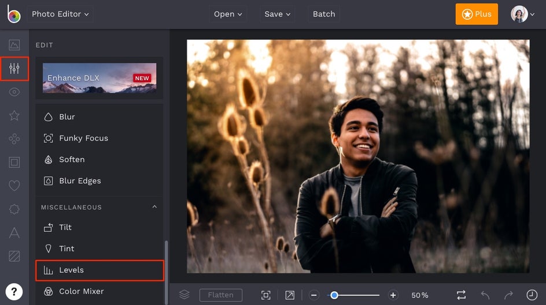The height and width of the screenshot is (305, 546).
Task: Click the Layers stack icon
Action: click(x=184, y=295)
